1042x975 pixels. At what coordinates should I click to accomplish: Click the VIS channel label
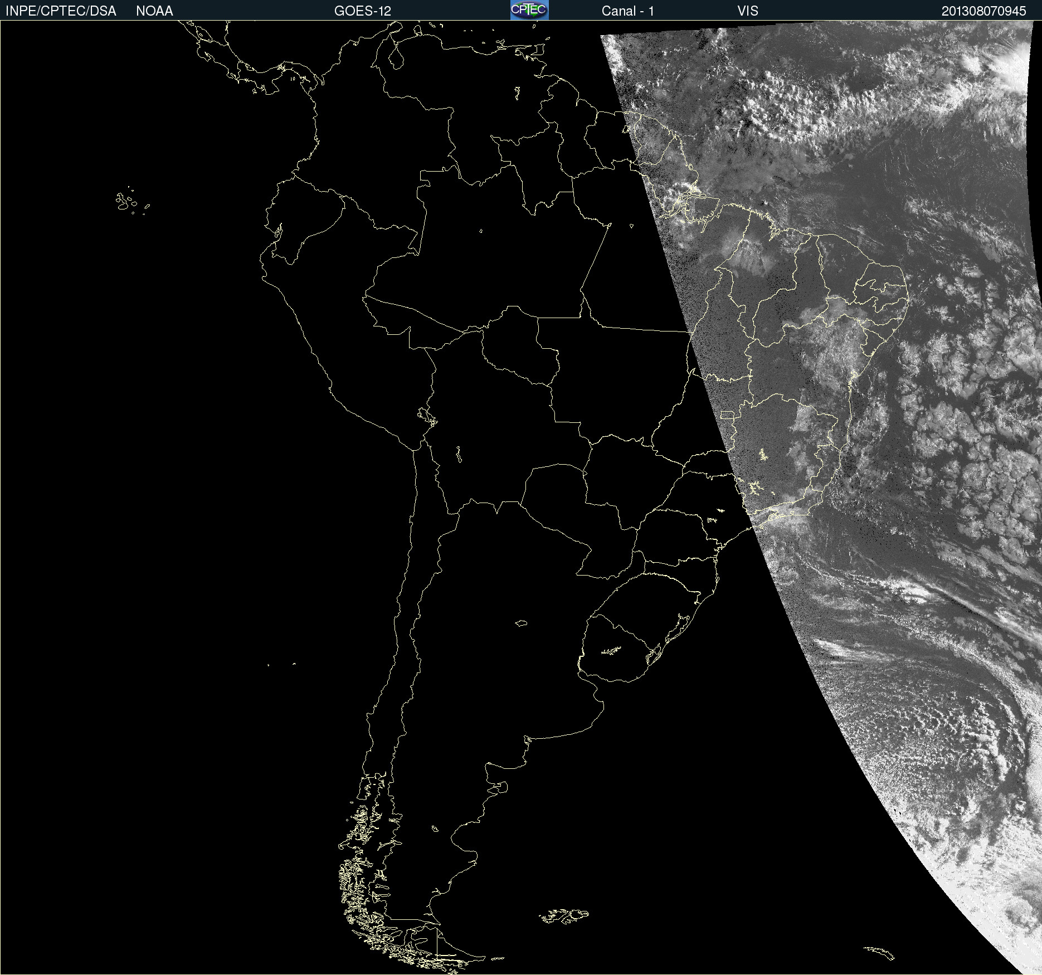tap(748, 11)
